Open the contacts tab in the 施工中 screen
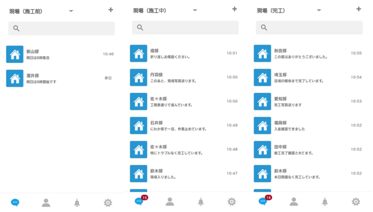 (x=170, y=202)
